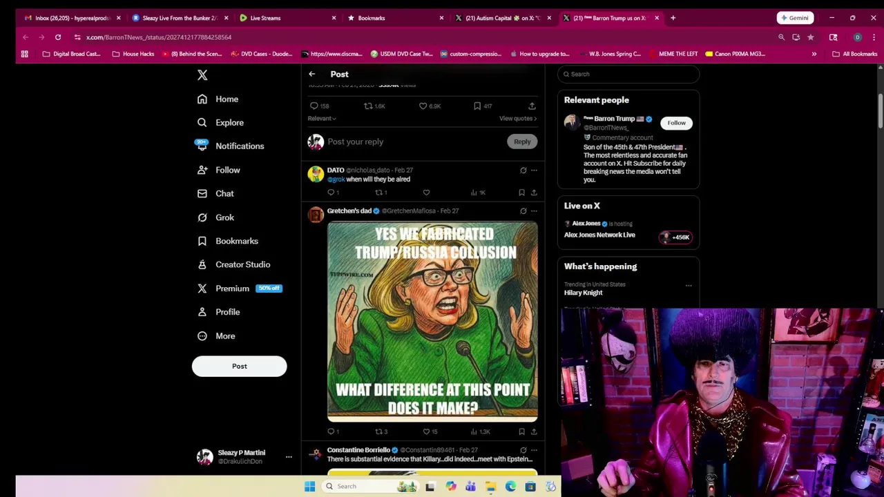Open Chat from the sidebar
This screenshot has height=497, width=884.
point(215,193)
